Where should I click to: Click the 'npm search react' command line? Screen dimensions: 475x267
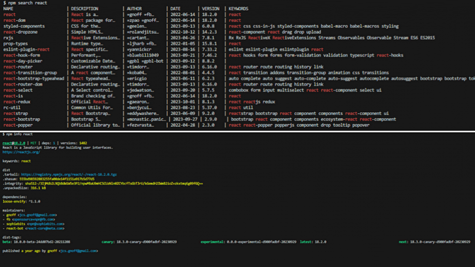[x=25, y=3]
